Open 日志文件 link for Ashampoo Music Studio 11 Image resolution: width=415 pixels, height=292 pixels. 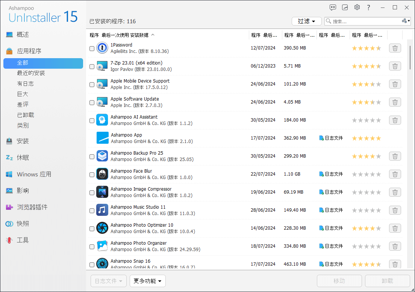point(331,210)
